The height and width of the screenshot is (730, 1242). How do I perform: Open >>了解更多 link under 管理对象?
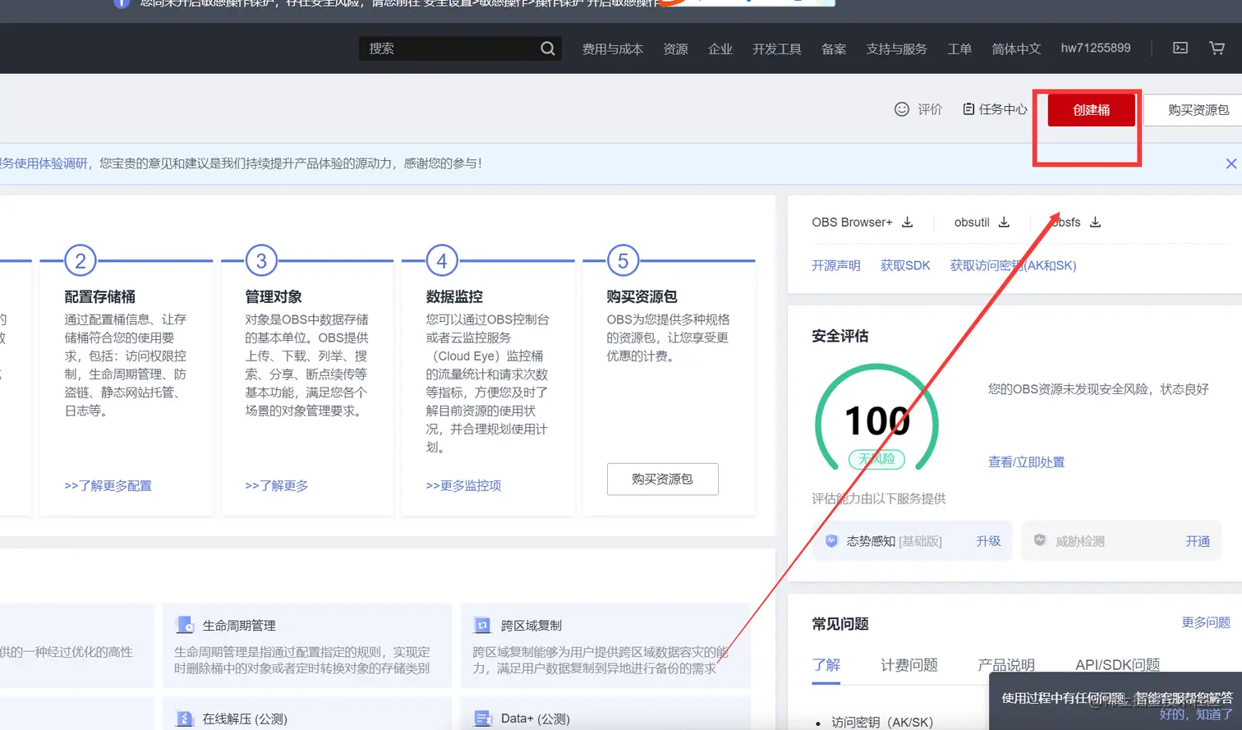277,485
